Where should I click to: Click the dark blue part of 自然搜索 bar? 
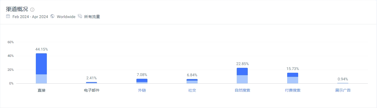tap(242, 71)
